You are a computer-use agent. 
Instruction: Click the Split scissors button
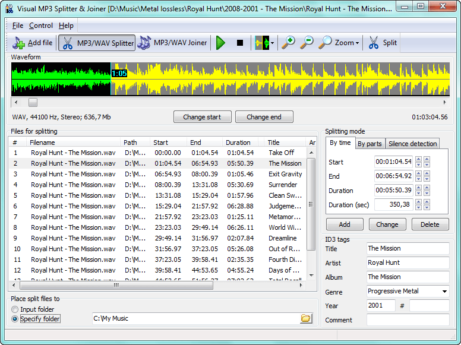[x=383, y=43]
